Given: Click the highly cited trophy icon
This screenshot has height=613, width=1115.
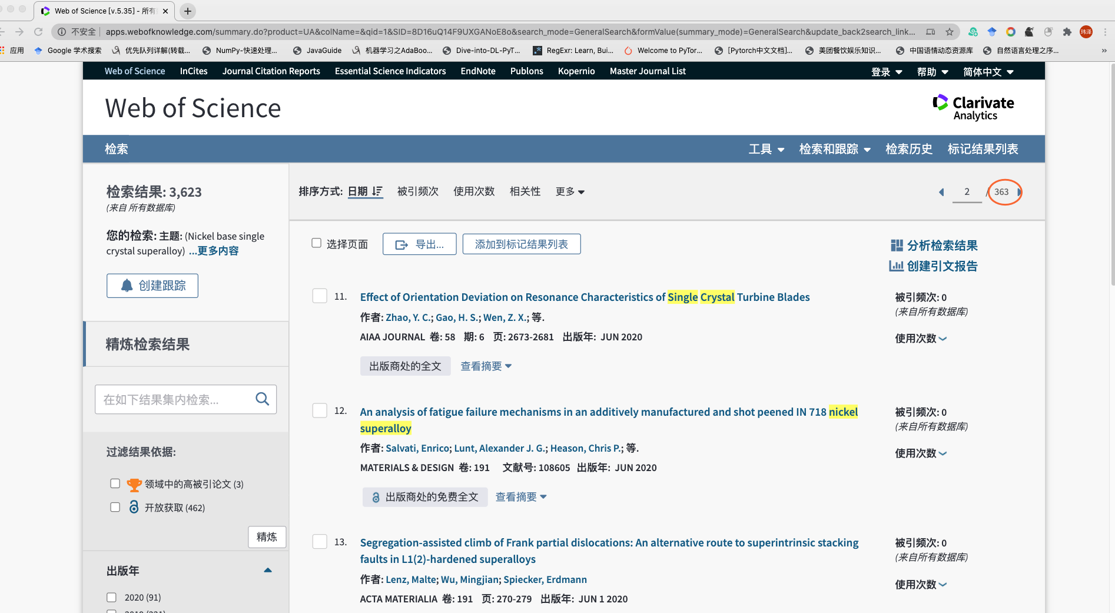Looking at the screenshot, I should [x=134, y=485].
